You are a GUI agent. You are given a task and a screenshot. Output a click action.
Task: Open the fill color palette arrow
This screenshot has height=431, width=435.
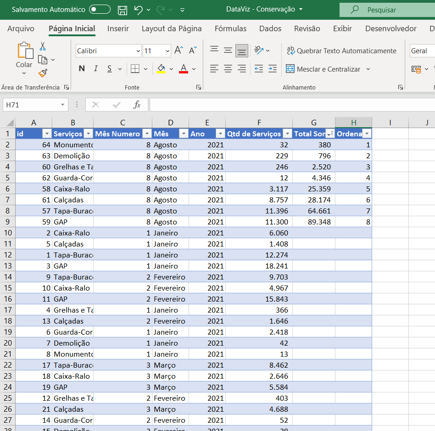click(x=171, y=69)
